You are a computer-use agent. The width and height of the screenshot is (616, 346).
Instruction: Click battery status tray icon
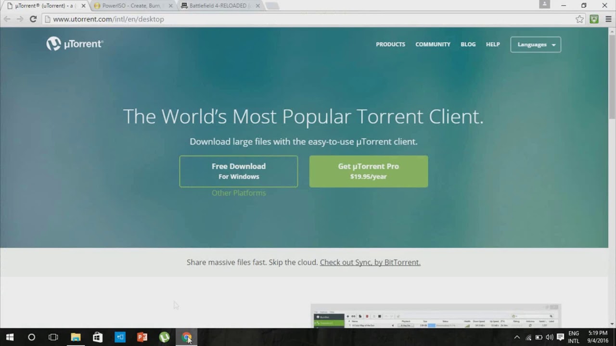click(x=539, y=337)
